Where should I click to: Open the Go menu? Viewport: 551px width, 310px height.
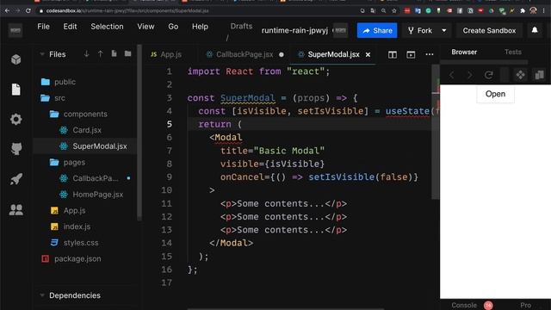[173, 27]
